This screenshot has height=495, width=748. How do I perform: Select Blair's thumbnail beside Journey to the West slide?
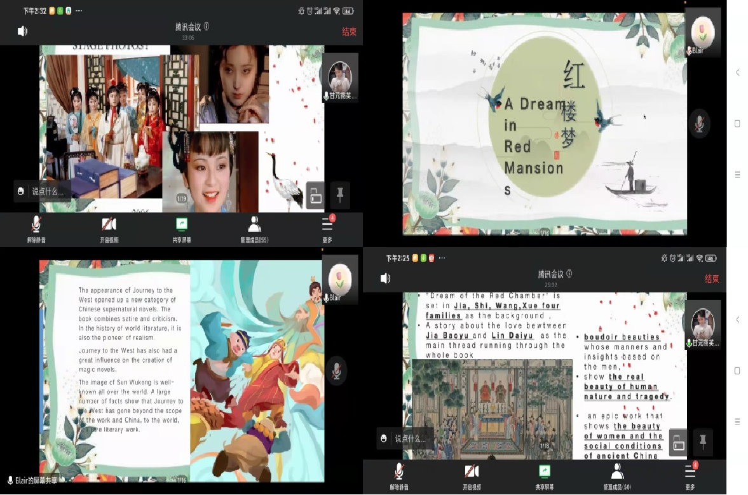coord(339,279)
